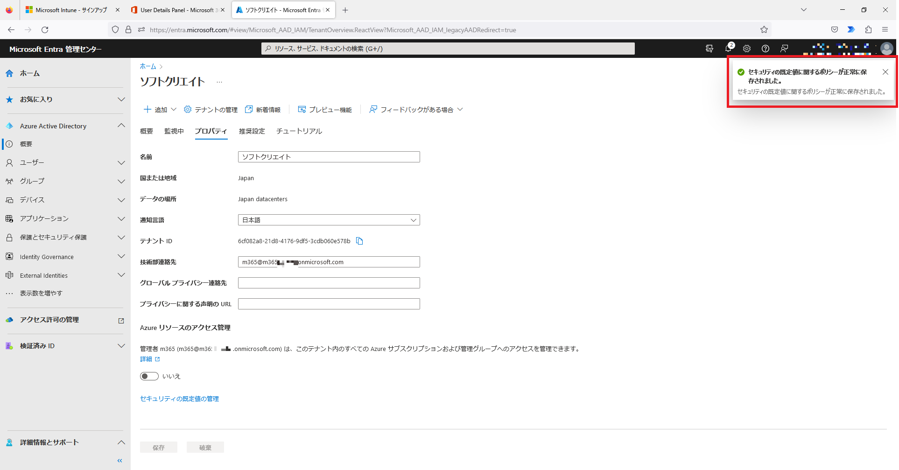
Task: Click the アプリケーション grid icon
Action: [x=9, y=218]
